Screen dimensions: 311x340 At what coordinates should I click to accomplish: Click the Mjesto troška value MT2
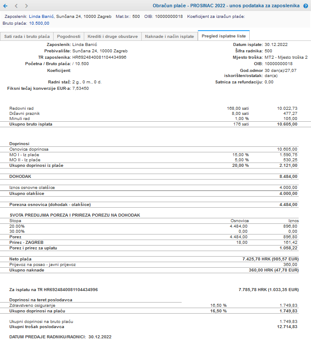click(x=286, y=57)
